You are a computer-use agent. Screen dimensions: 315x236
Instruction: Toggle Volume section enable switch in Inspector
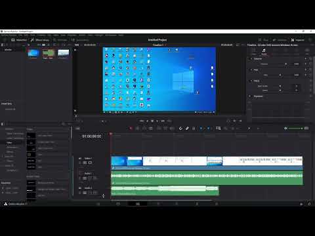click(x=251, y=59)
